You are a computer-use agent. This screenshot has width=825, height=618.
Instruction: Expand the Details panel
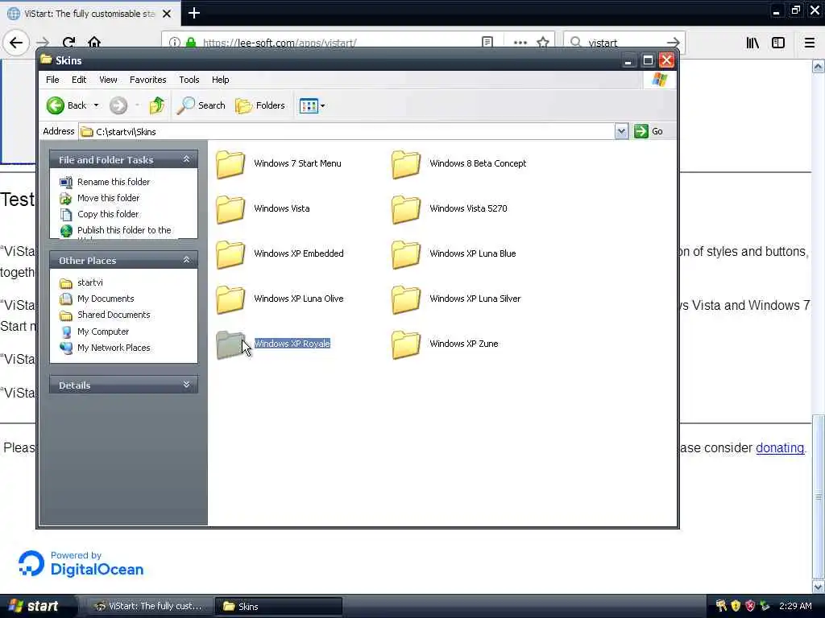(186, 385)
